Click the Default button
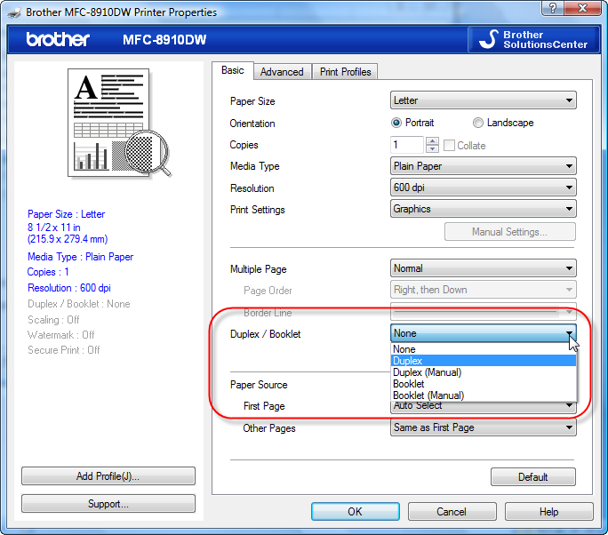Screen dimensions: 608x535 pos(533,477)
